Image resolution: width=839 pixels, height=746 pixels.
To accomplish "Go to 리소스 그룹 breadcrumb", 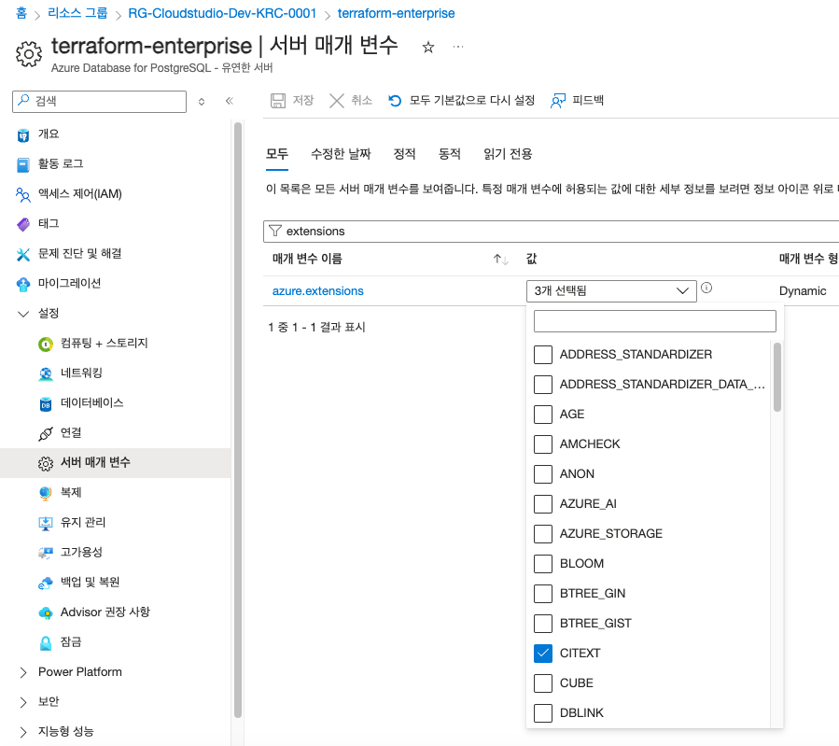I will (x=77, y=13).
